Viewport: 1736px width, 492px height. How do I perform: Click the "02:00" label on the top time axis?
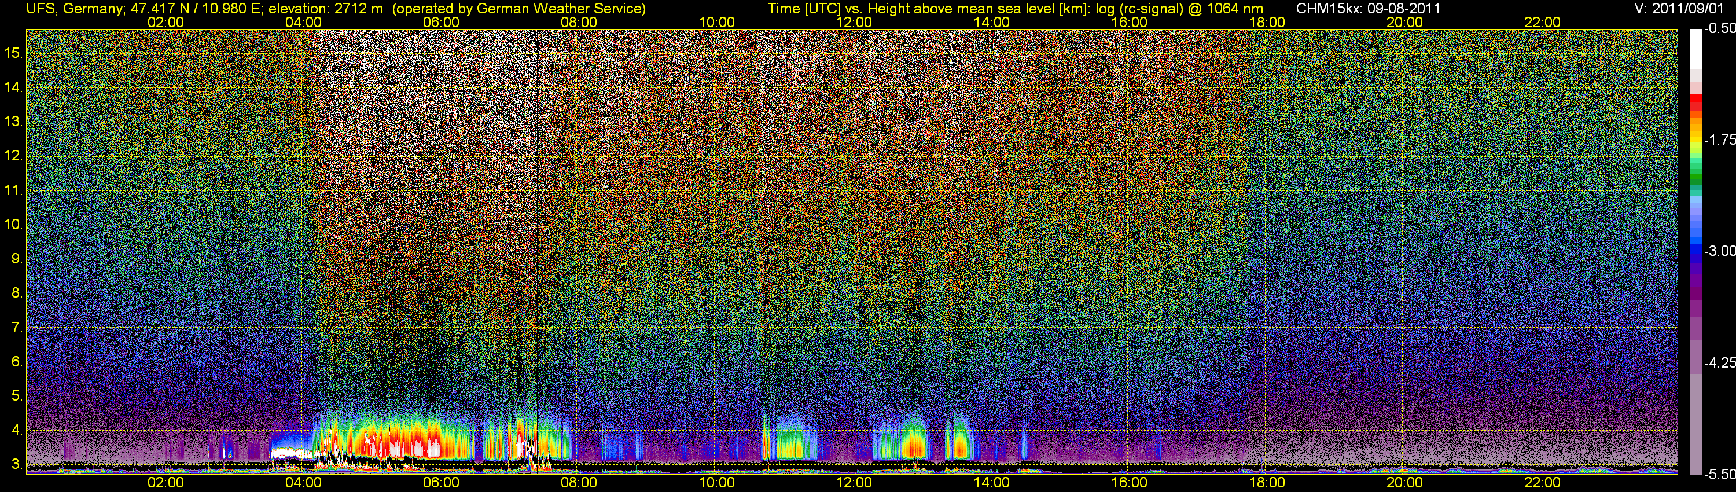pos(165,22)
